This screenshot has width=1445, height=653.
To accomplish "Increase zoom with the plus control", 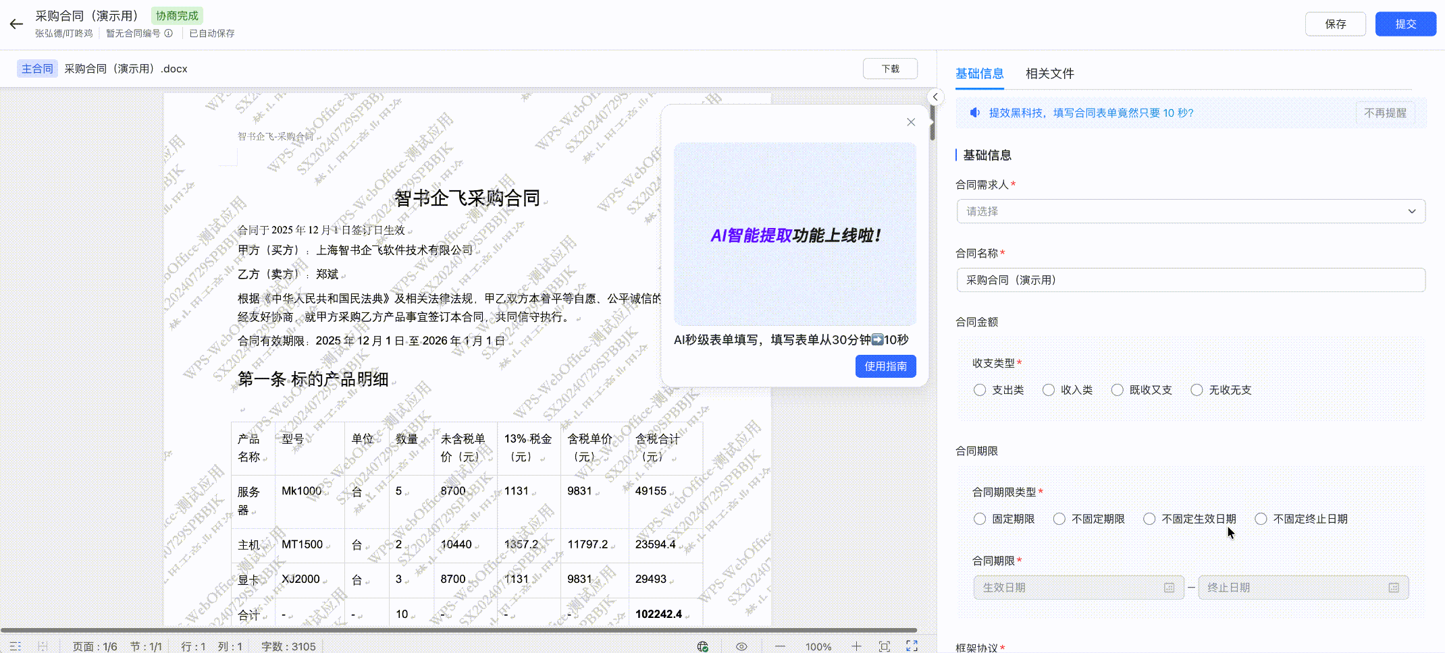I will point(856,646).
